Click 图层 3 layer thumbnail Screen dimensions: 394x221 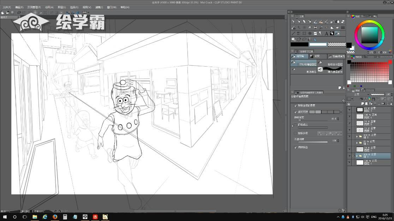pyautogui.click(x=360, y=110)
